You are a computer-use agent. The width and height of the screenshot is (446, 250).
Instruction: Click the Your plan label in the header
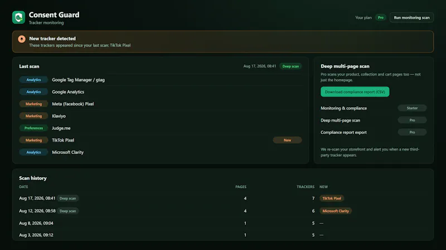click(363, 18)
